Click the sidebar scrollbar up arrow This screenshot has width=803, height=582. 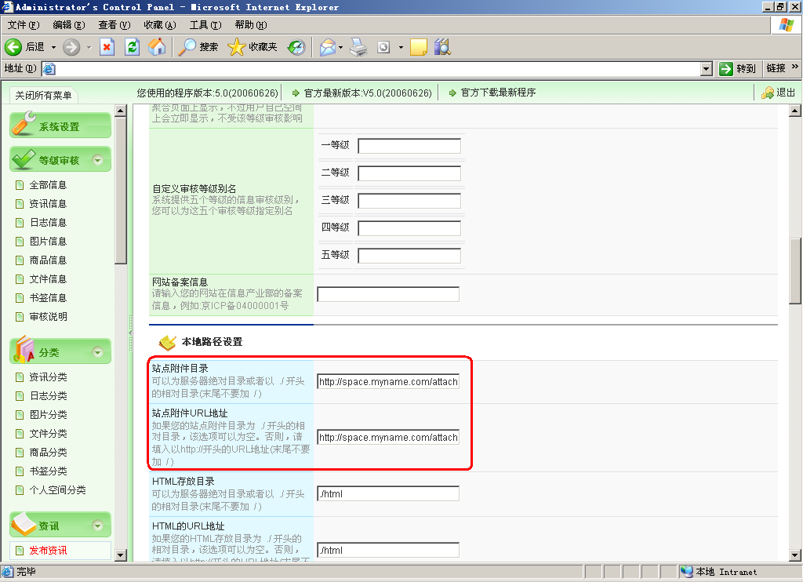point(120,110)
